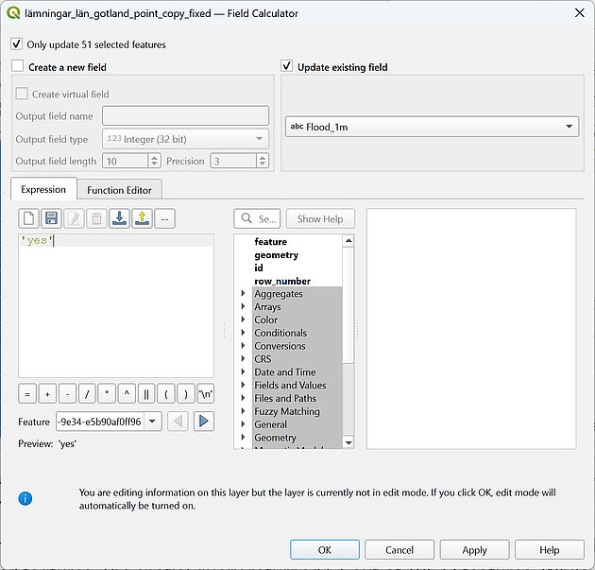Image resolution: width=595 pixels, height=570 pixels.
Task: Select the id item in the function list
Action: click(x=259, y=268)
